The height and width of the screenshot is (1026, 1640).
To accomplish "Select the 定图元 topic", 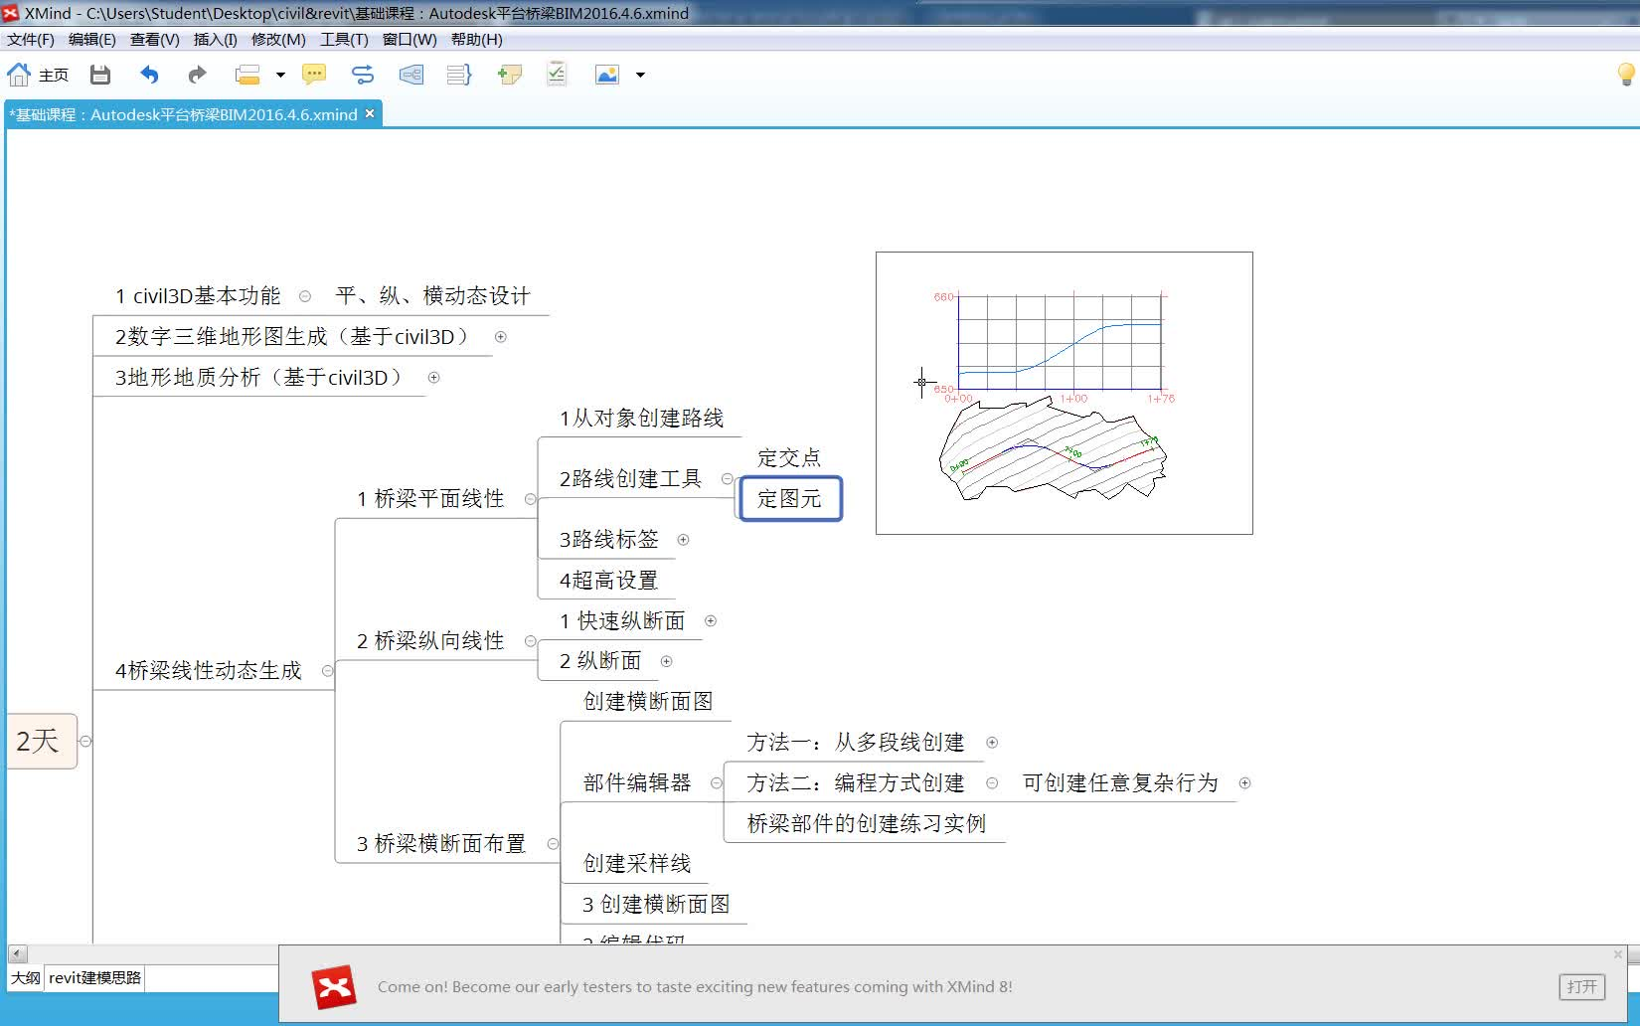I will click(790, 499).
